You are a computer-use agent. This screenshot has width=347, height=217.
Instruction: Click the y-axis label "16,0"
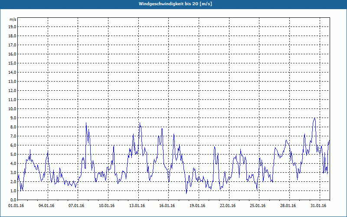pyautogui.click(x=12, y=54)
